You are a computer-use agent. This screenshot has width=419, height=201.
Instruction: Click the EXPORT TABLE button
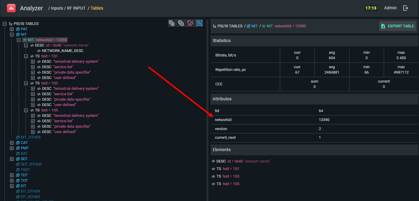[x=398, y=26]
